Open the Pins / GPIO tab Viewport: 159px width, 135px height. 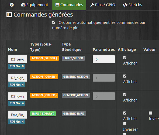103,5
